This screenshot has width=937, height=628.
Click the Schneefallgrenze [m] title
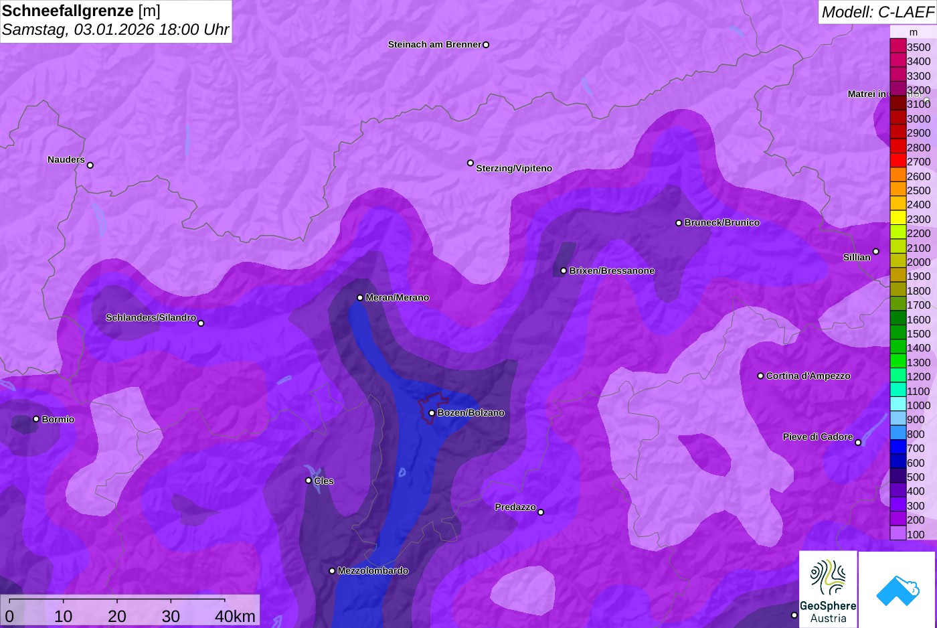pos(81,11)
